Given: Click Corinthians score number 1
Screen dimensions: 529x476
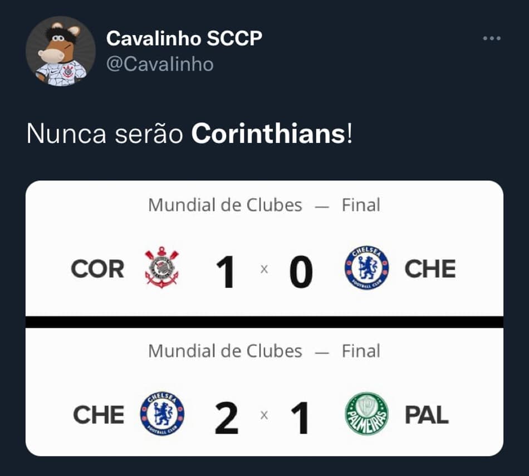Looking at the screenshot, I should tap(227, 272).
